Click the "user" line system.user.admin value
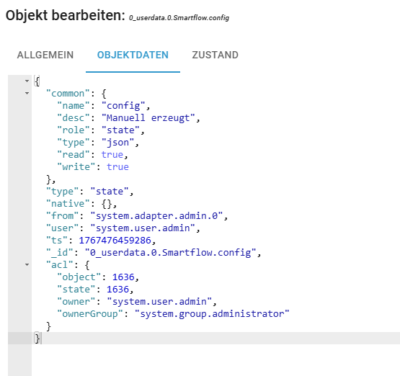Viewport: 400px width, 376px height. point(143,228)
